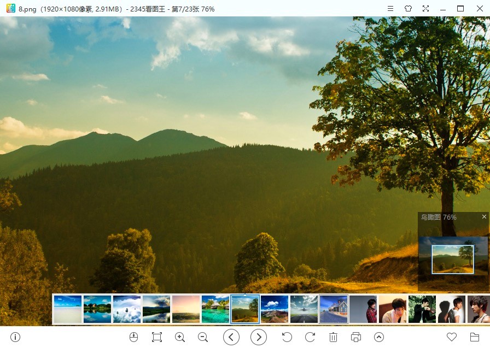Fit the image to actual size icon
The image size is (490, 348).
point(157,337)
